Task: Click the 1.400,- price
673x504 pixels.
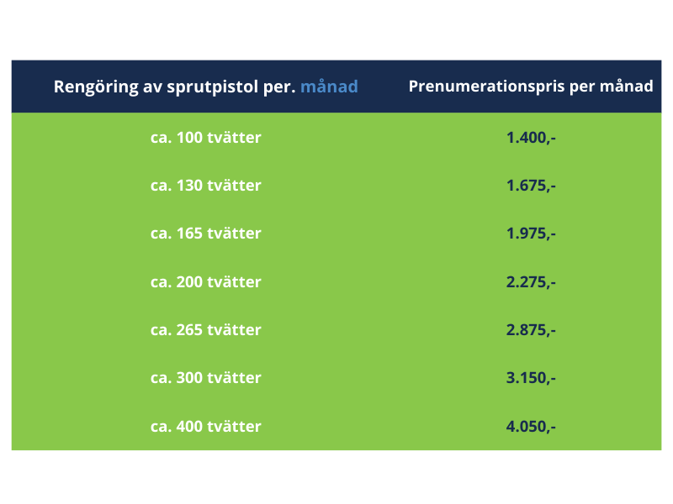Action: (x=531, y=138)
